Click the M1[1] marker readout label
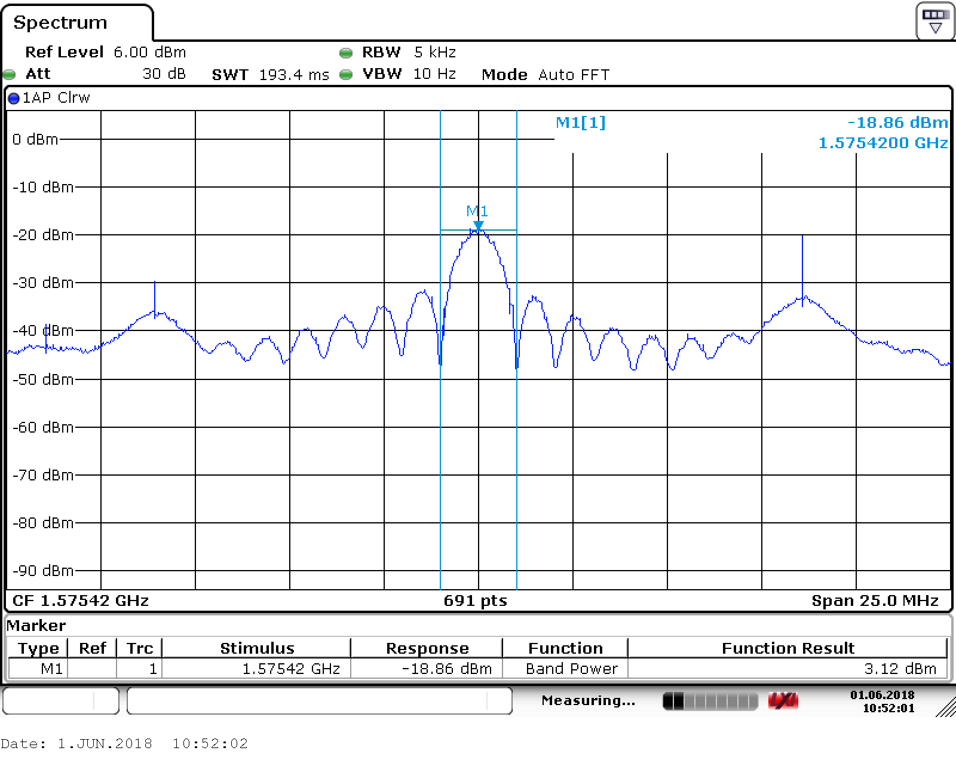956x772 pixels. coord(580,123)
